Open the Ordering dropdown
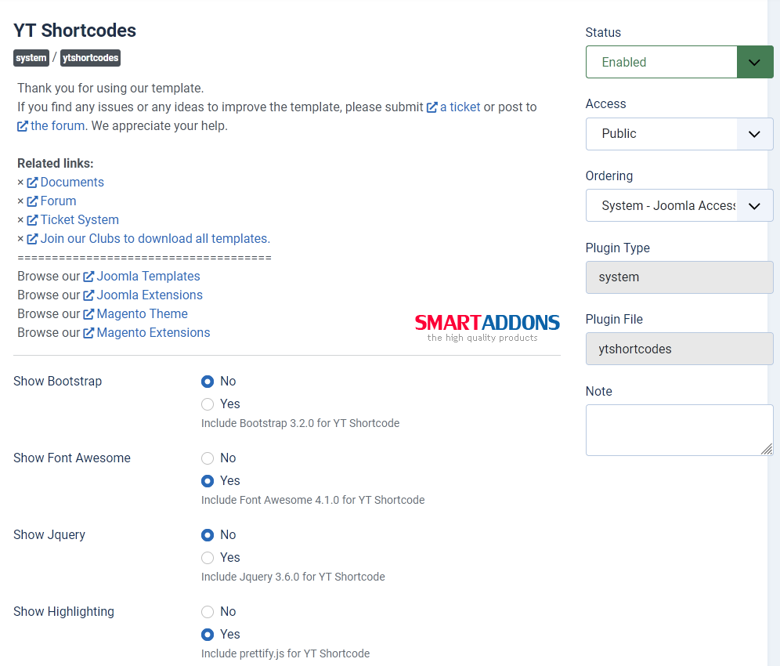This screenshot has height=666, width=780. pyautogui.click(x=679, y=205)
